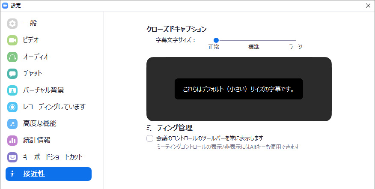
Task: Open Virtual Background icon in sidebar
Action: coord(12,90)
